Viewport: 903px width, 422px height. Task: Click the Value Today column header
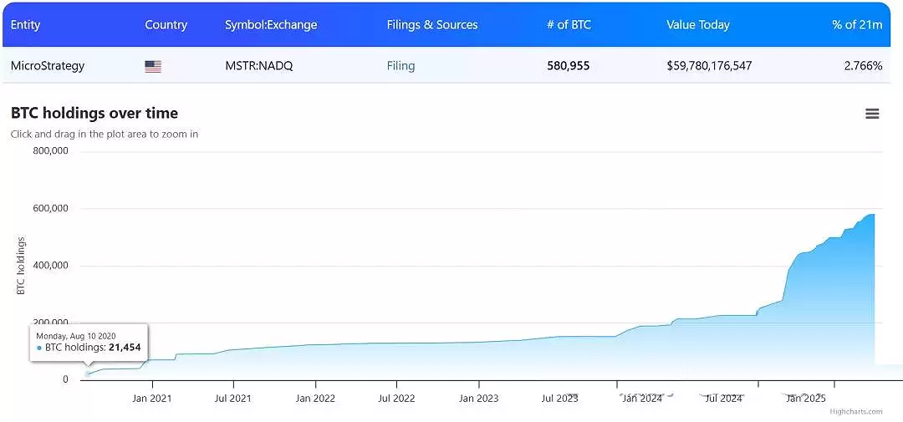point(698,25)
